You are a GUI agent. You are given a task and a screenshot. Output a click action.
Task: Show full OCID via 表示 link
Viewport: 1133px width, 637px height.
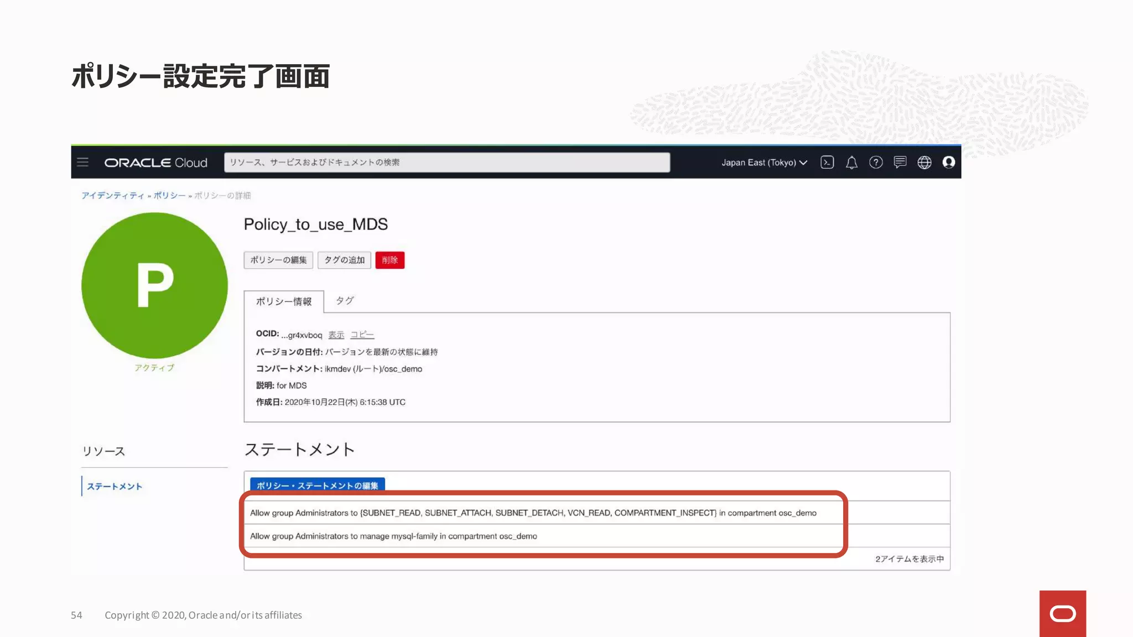[336, 335]
